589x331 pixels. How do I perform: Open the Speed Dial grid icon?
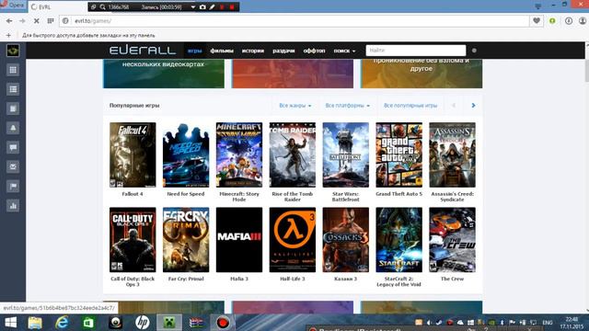51,21
